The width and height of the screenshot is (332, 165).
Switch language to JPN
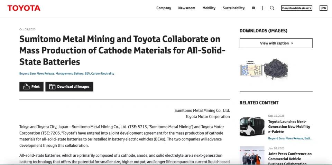coord(323,8)
